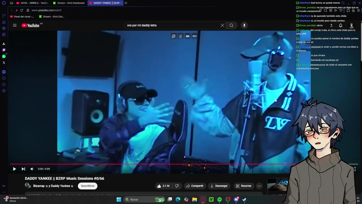Start voice search with microphone
This screenshot has width=362, height=204.
coord(244,25)
